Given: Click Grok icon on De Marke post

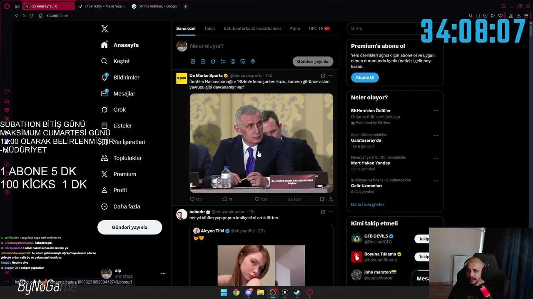Looking at the screenshot, I should coord(323,76).
